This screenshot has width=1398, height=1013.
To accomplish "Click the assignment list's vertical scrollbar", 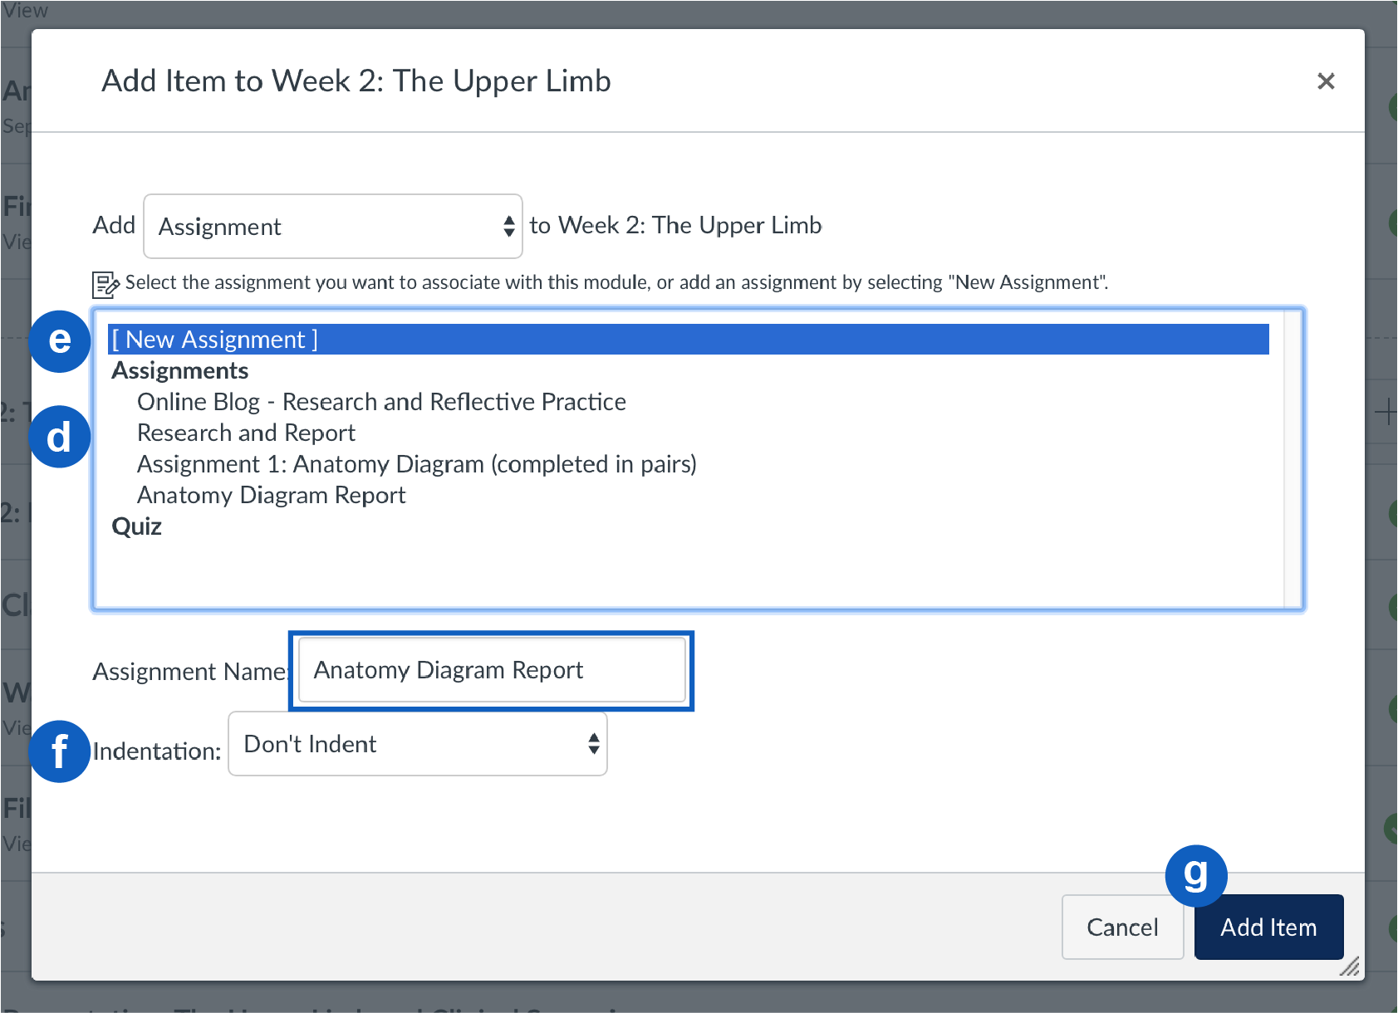I will pyautogui.click(x=1292, y=459).
